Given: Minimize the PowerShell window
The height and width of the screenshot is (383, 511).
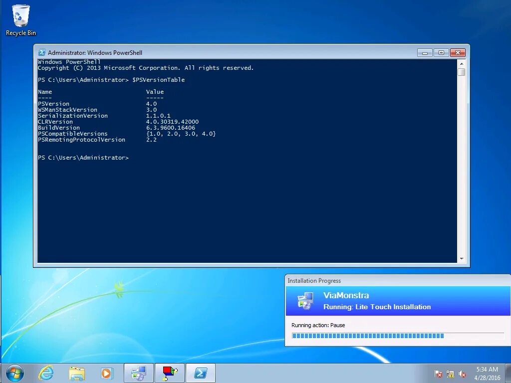Looking at the screenshot, I should 425,53.
